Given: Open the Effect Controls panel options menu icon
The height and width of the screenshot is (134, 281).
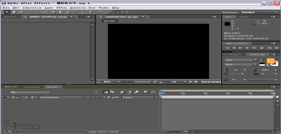Looking at the screenshot, I should [x=88, y=17].
